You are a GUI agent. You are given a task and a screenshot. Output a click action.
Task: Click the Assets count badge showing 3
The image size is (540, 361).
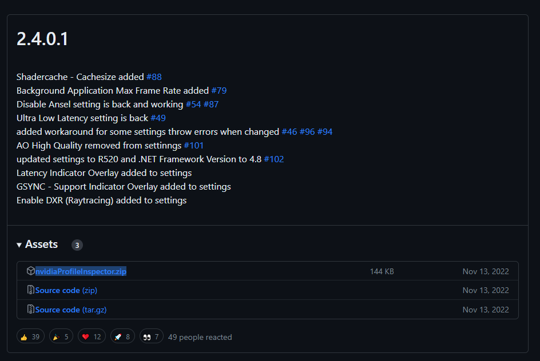pyautogui.click(x=77, y=245)
